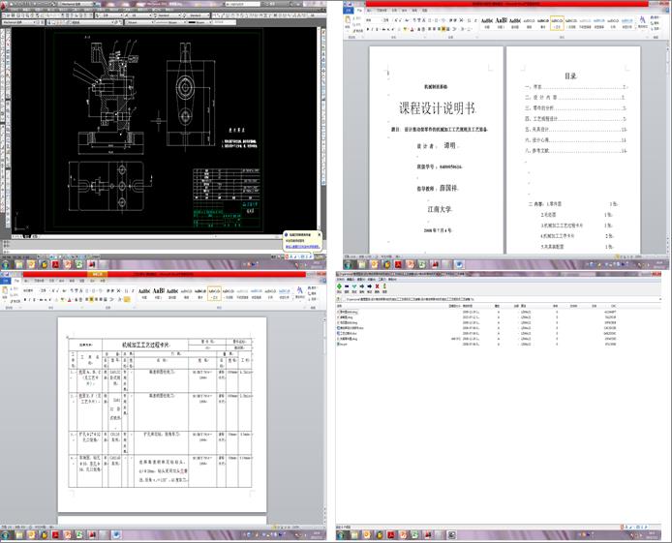Viewport: 672px width, 543px height.
Task: Click text highlight icon in course design Word ribbon
Action: point(405,29)
